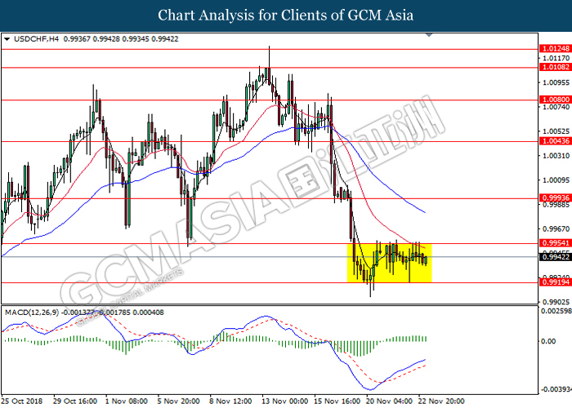This screenshot has height=408, width=572.
Task: Click the 1.00525 price scale value
Action: [x=556, y=131]
